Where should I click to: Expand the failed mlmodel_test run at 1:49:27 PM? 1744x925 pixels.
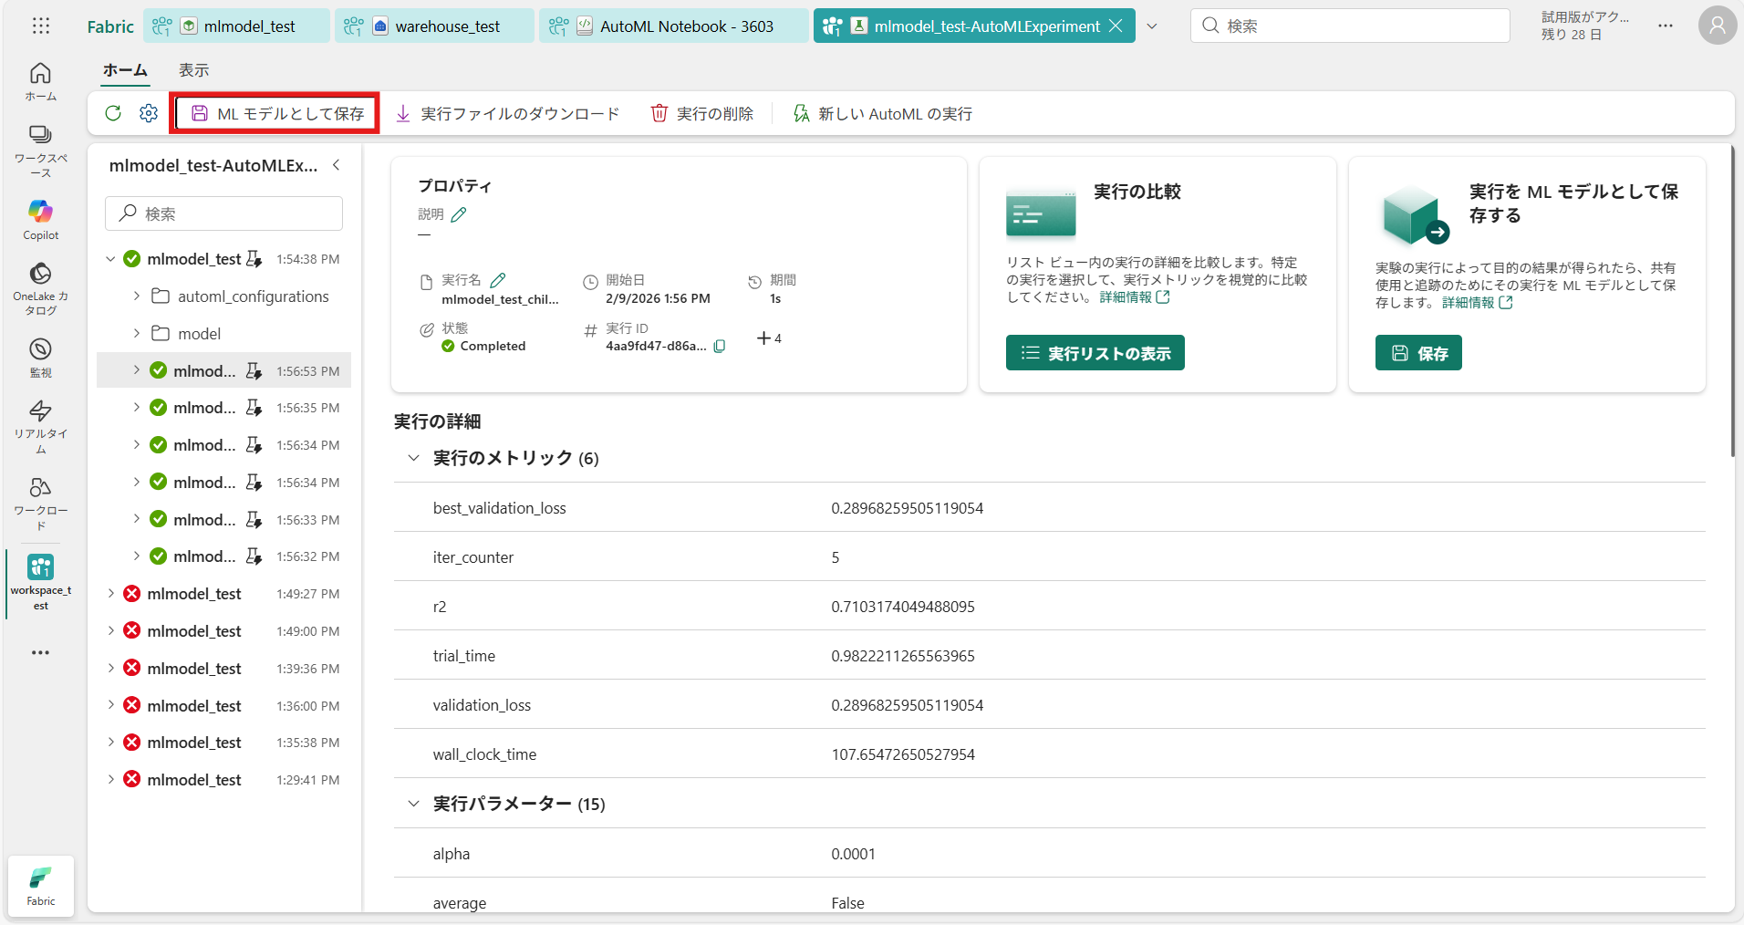(111, 594)
